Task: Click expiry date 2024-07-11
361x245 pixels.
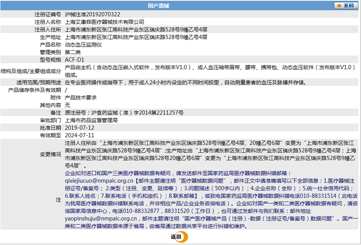Action: (x=79, y=136)
